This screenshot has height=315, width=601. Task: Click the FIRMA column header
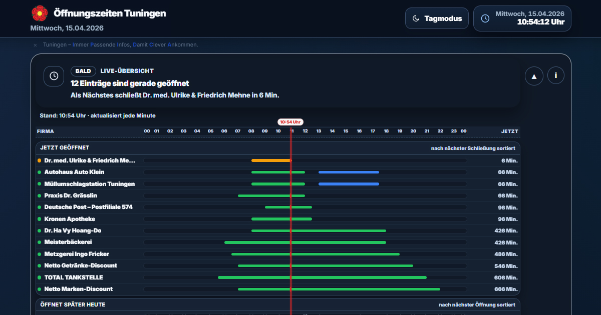pos(45,131)
